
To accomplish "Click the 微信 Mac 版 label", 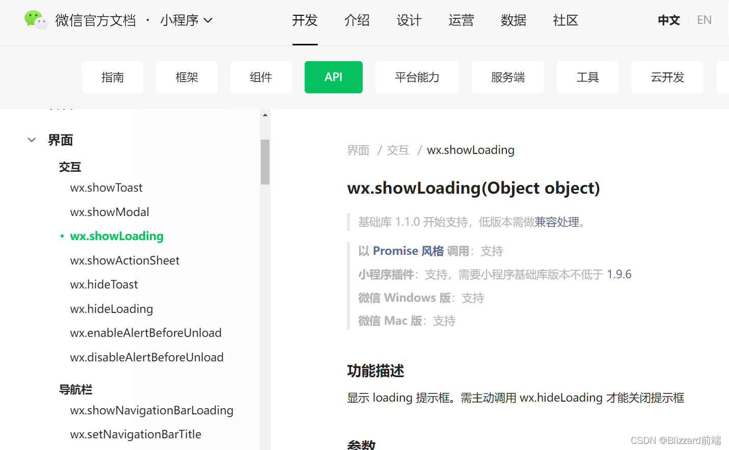I will point(390,321).
